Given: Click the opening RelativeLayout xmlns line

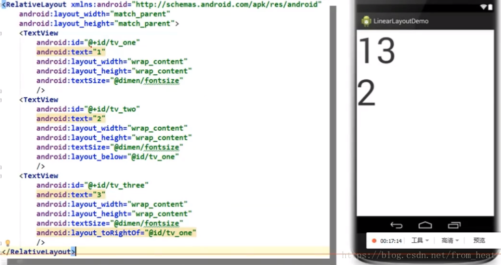Looking at the screenshot, I should tap(162, 4).
